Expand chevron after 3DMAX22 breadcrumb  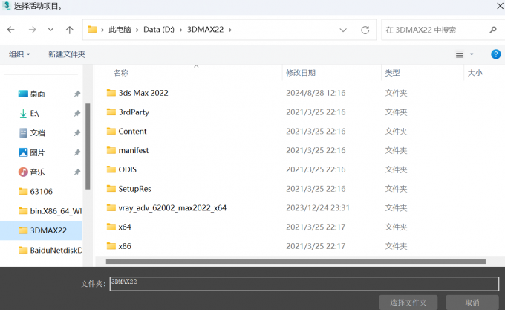(230, 30)
